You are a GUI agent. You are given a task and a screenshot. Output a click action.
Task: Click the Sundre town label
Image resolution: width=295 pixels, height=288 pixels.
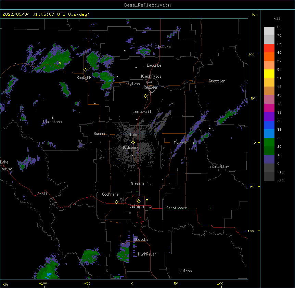[x=100, y=134]
